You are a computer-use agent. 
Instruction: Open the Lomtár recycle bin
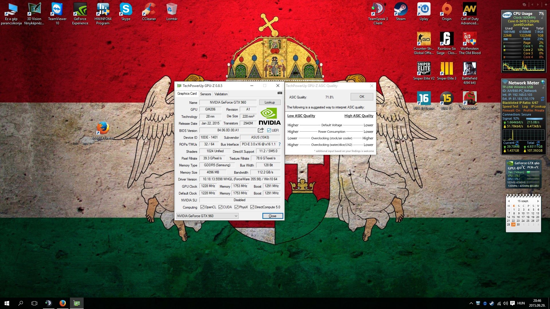click(x=172, y=11)
